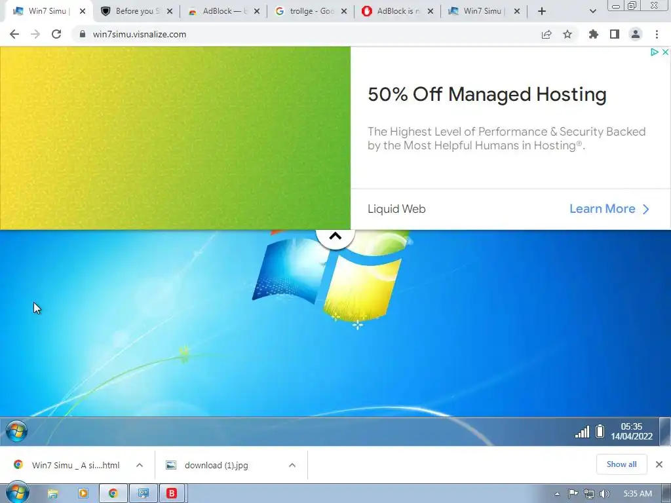The width and height of the screenshot is (671, 503).
Task: Go back to the previous page
Action: [x=14, y=34]
